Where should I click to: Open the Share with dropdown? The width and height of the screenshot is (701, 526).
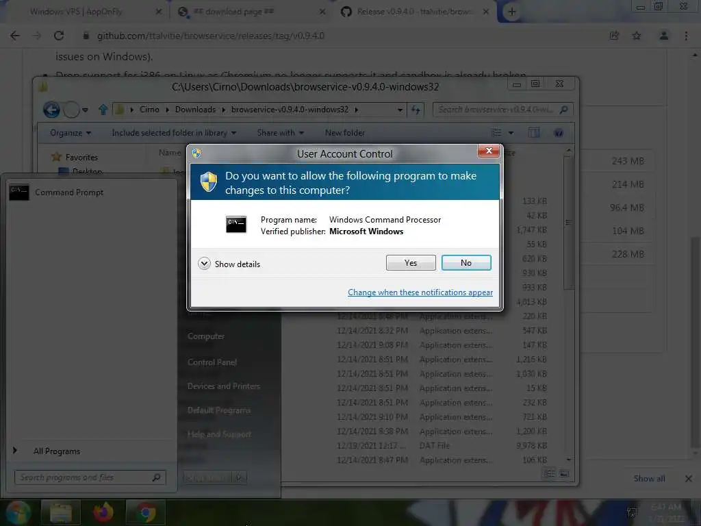pos(280,133)
